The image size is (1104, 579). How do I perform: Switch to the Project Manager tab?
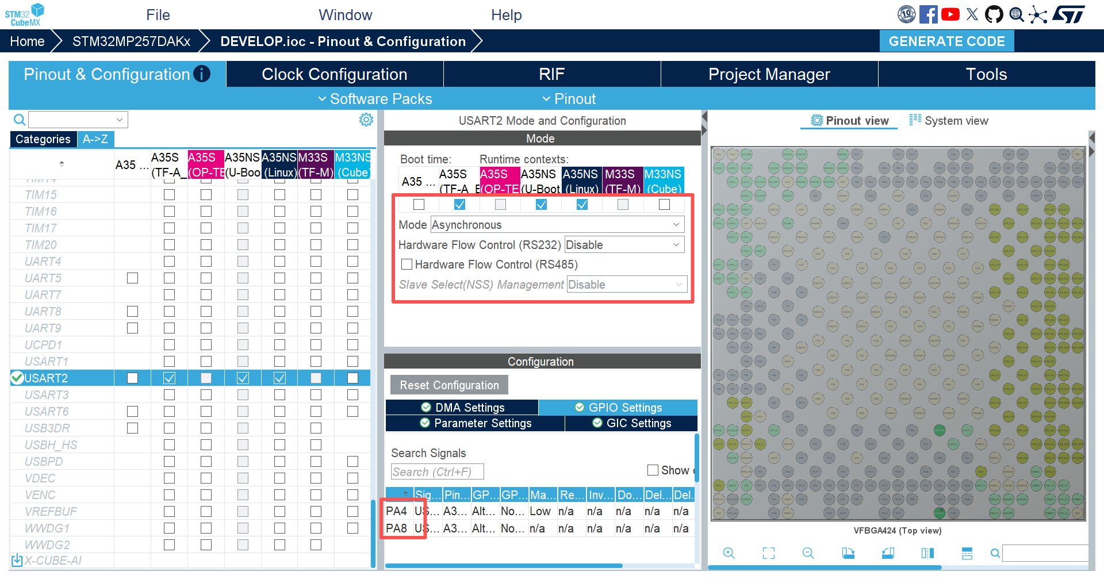pos(769,74)
